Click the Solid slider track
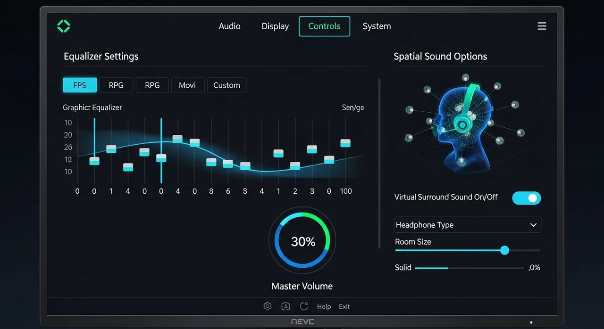604x329 pixels. click(x=469, y=268)
